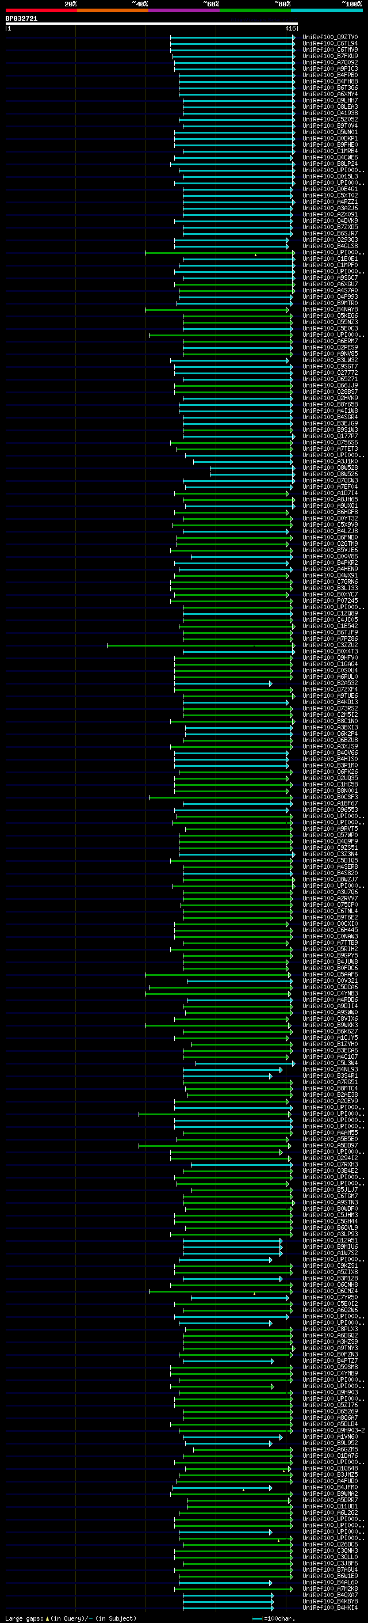Click the alignment bar for UniRef100_Q9ZTV0
The width and height of the screenshot is (368, 1623).
[x=232, y=37]
